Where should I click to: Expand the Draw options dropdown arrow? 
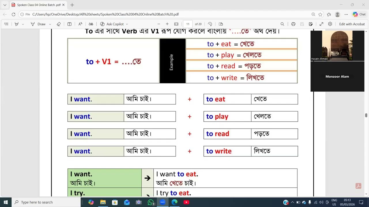coord(50,24)
